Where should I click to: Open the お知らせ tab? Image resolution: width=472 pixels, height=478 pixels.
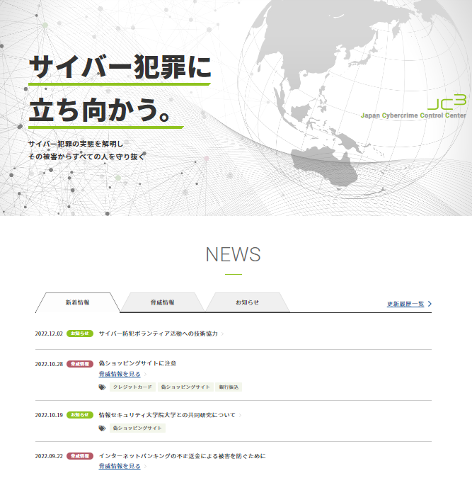[x=247, y=302]
